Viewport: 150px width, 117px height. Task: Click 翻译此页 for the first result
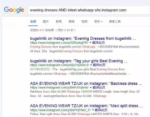(99, 43)
